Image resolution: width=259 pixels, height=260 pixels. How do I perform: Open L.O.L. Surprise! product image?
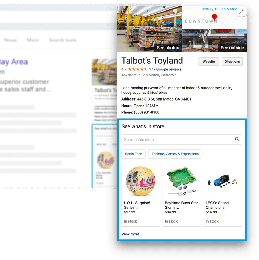coord(140,181)
